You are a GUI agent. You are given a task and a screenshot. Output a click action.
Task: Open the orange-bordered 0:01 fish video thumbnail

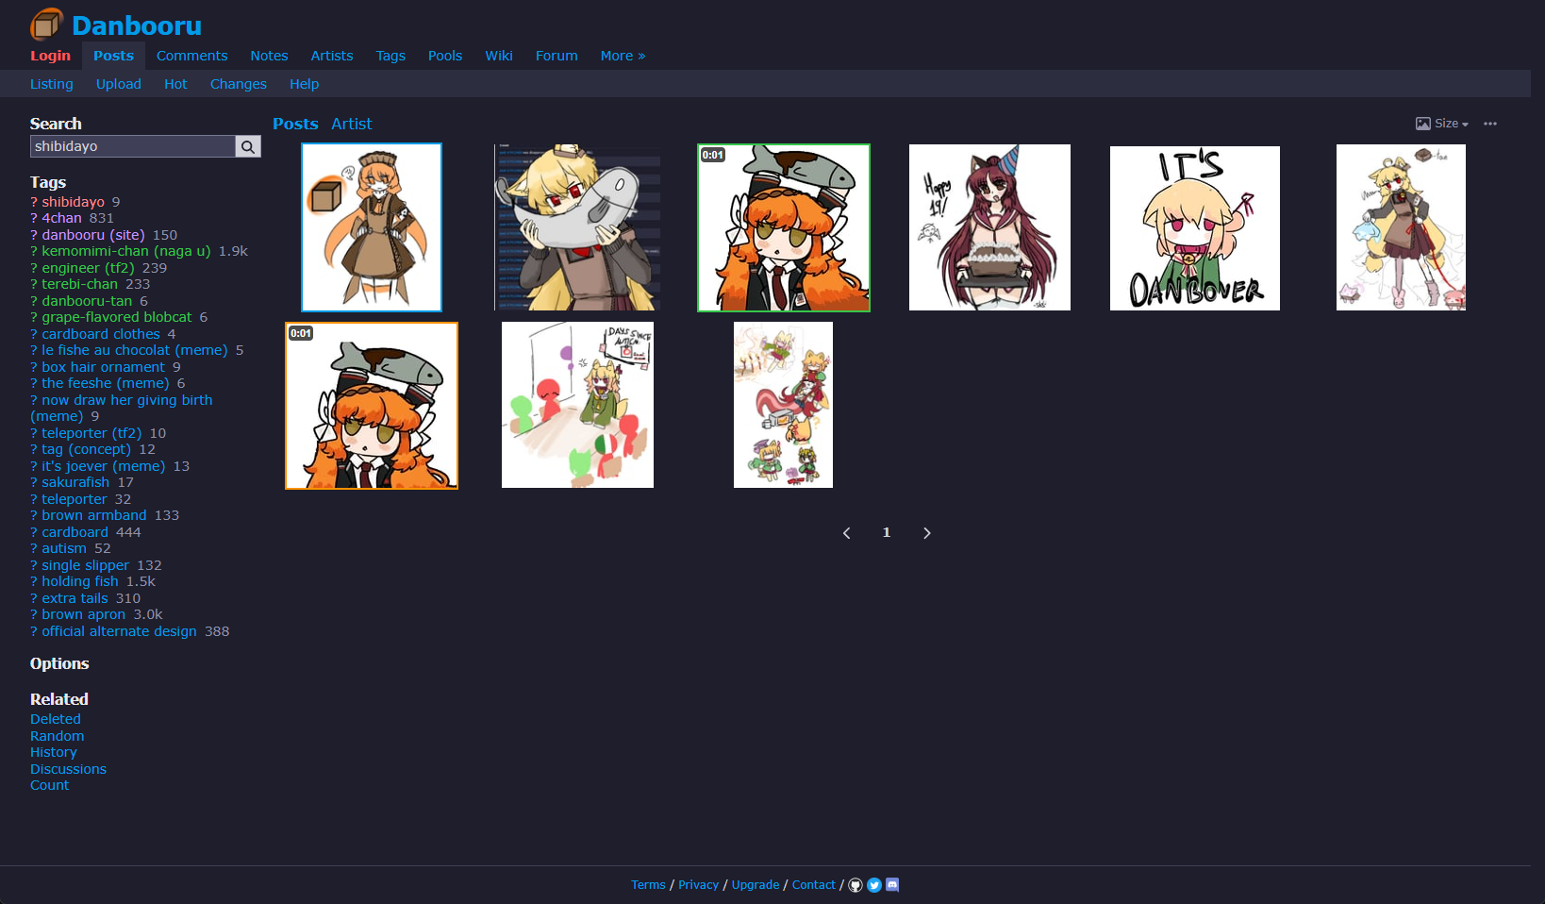coord(372,406)
